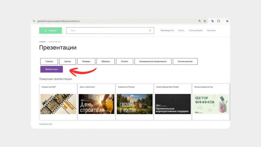Go to the Купить link
Image resolution: width=261 pixels, height=147 pixels.
pos(181,31)
